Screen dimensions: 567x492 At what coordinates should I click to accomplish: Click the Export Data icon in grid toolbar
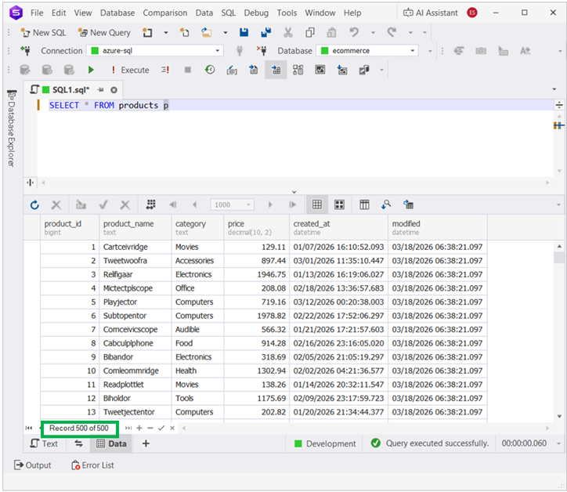(408, 205)
